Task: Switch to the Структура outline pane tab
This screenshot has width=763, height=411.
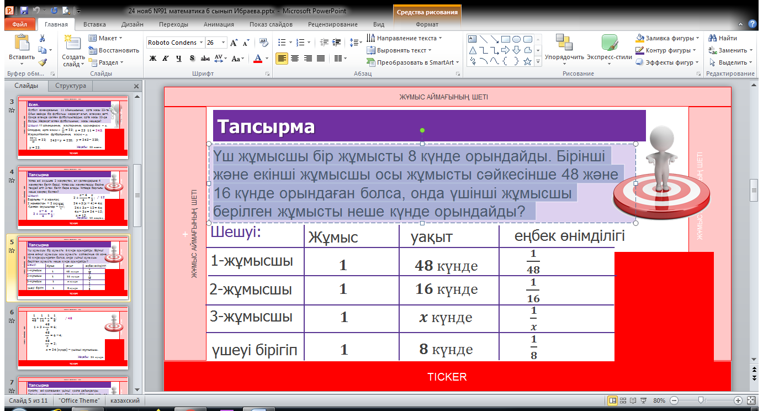Action: [71, 86]
